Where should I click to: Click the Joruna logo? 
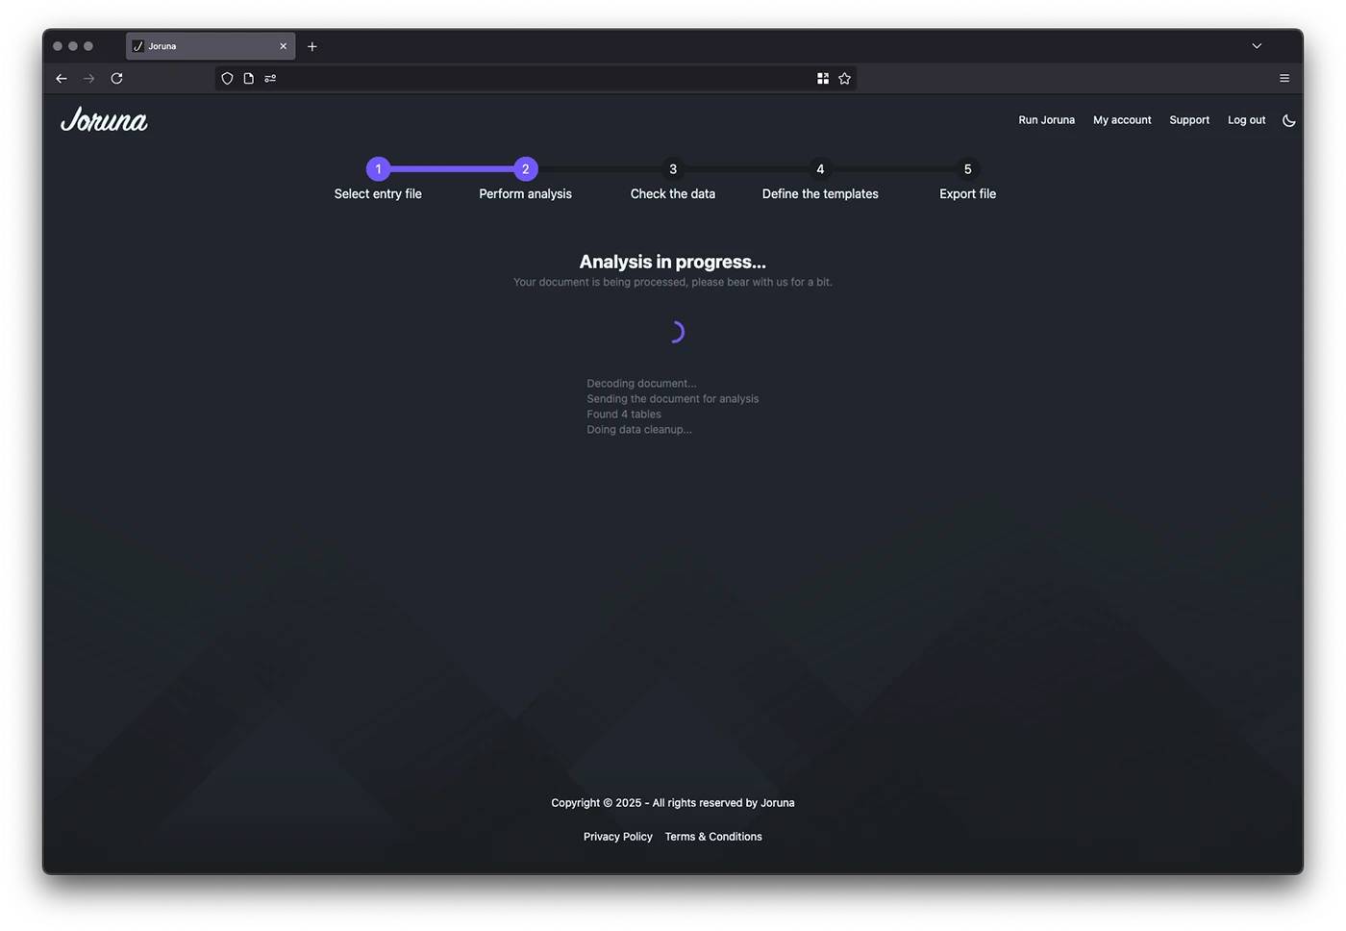(x=104, y=120)
